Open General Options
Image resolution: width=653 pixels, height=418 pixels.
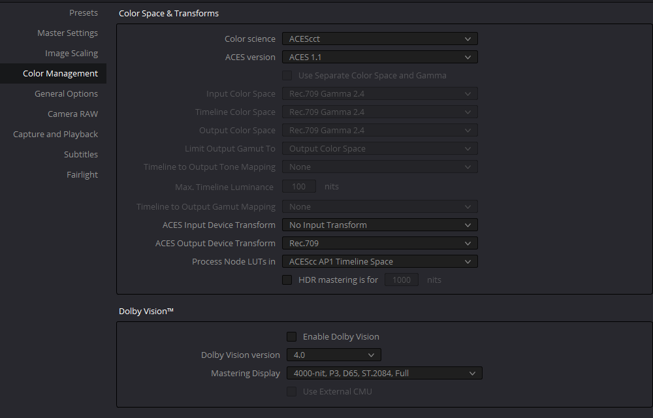pyautogui.click(x=66, y=93)
